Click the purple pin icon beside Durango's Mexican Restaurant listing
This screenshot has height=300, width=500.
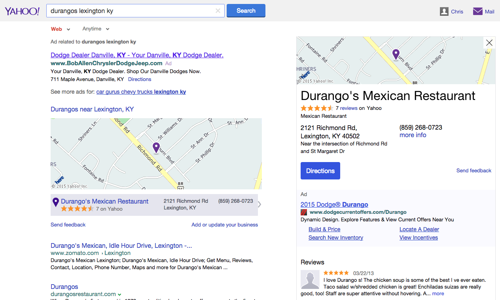point(56,202)
